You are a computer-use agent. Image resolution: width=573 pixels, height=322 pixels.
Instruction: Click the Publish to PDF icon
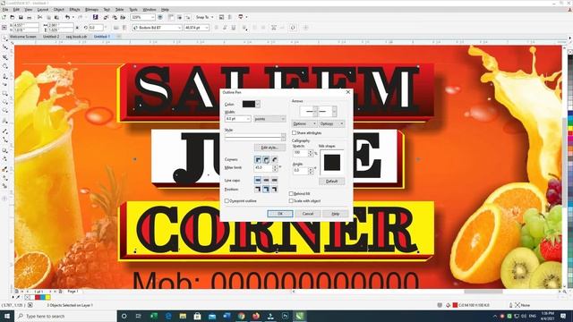[123, 17]
